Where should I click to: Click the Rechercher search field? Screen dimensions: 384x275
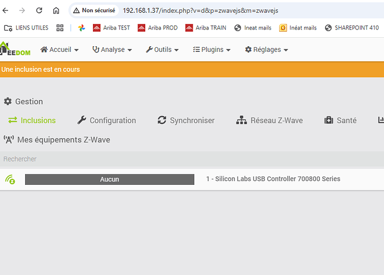click(167, 159)
